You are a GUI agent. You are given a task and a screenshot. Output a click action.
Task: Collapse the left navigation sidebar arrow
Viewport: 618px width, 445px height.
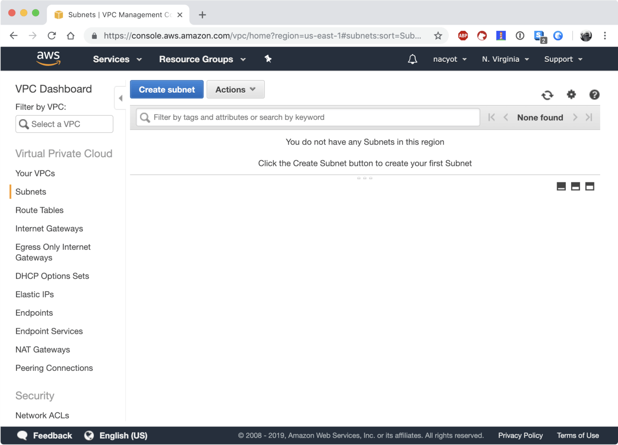pos(120,98)
